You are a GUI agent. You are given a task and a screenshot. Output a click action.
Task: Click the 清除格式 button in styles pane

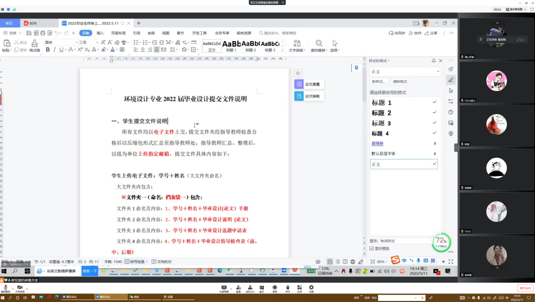coord(400,81)
